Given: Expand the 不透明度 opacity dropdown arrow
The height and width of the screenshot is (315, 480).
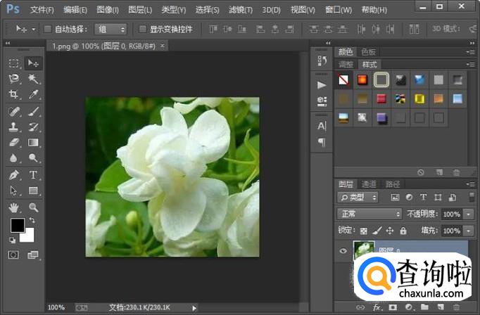Looking at the screenshot, I should pos(468,214).
